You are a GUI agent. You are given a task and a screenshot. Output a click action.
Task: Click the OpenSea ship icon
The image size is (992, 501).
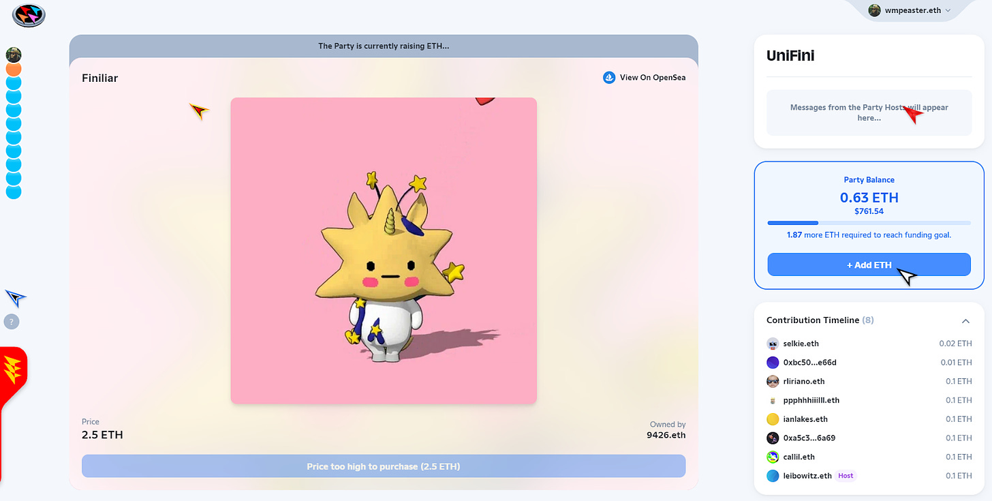609,78
